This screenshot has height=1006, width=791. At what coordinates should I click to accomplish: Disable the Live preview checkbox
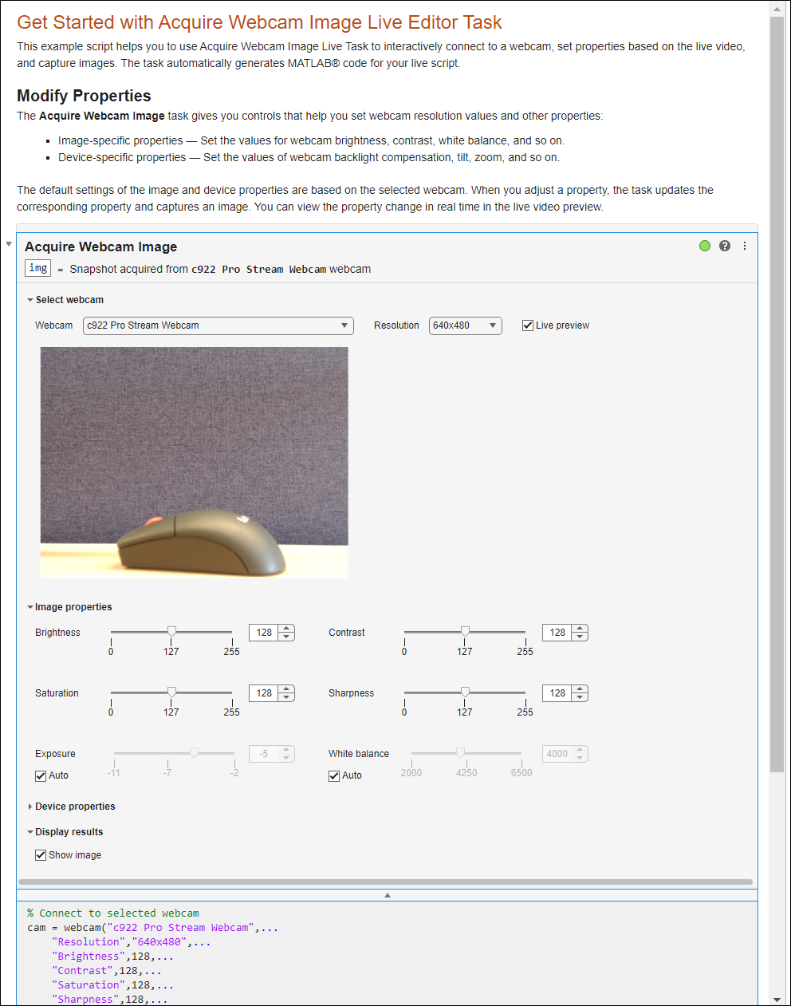528,325
